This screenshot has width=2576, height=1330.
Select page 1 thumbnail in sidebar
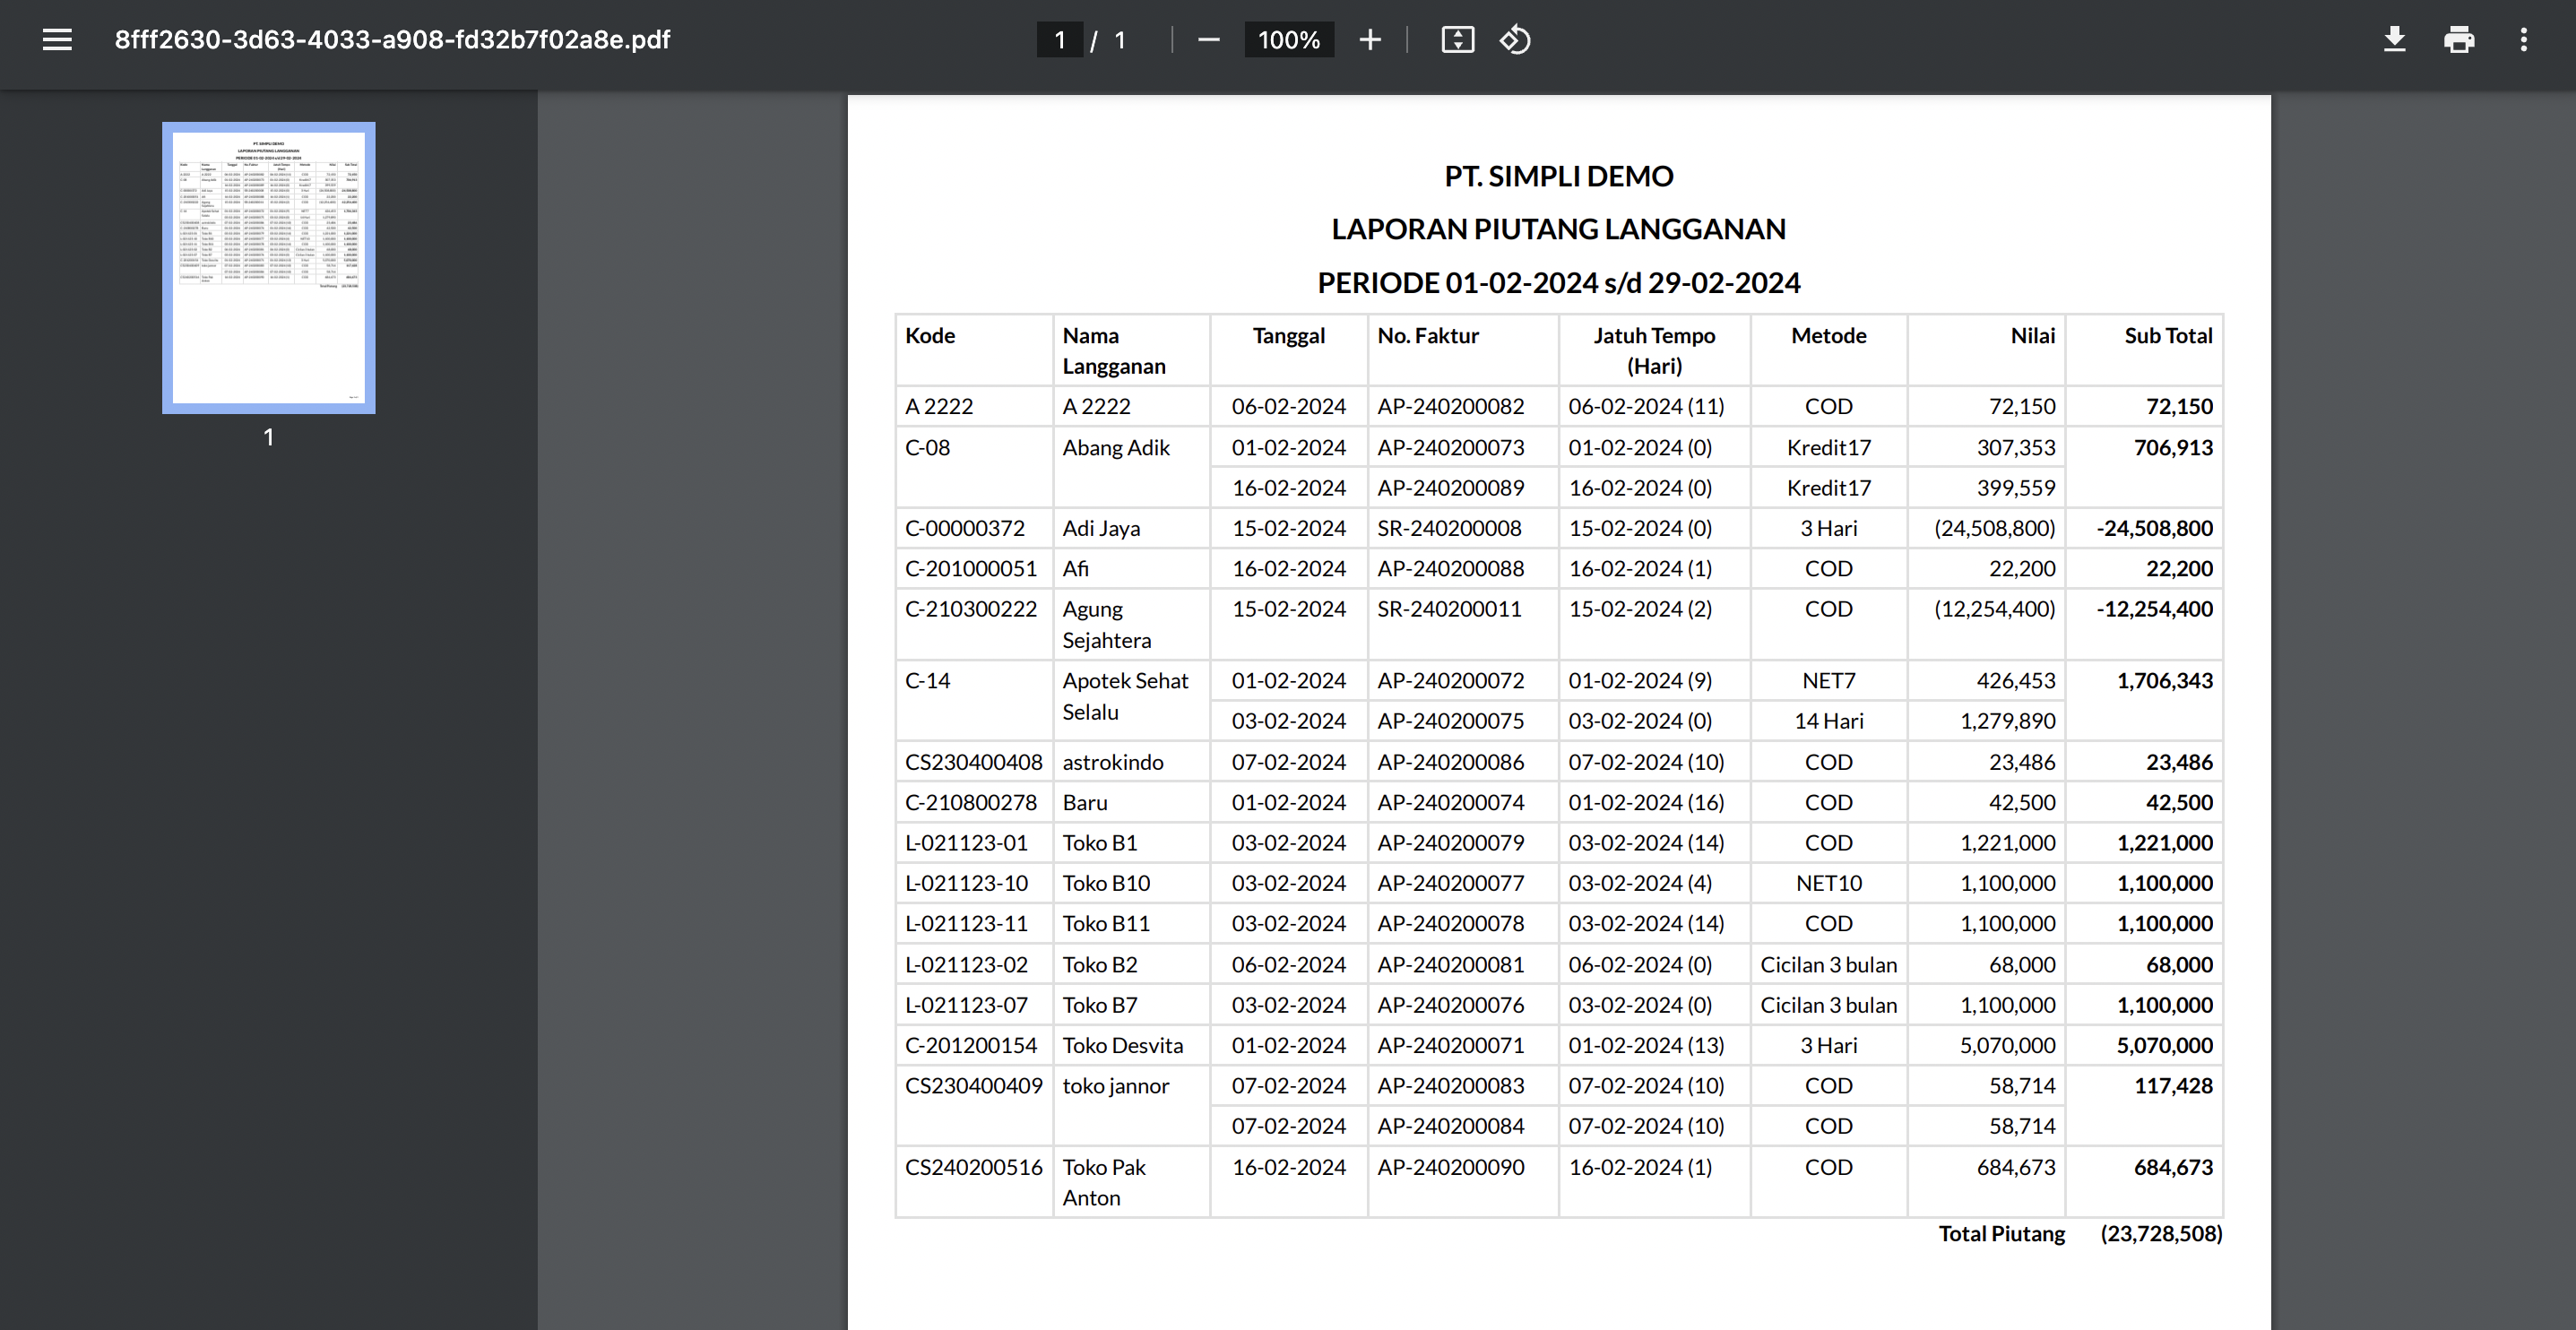[269, 268]
